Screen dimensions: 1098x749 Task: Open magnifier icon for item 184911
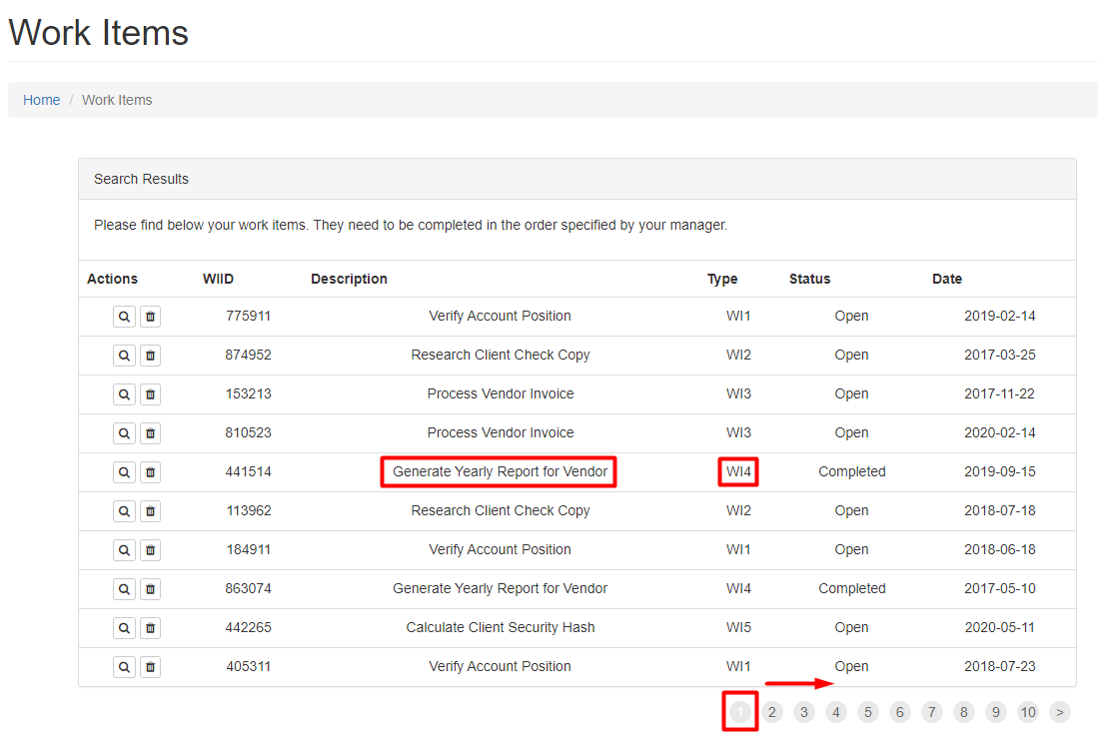(x=124, y=550)
